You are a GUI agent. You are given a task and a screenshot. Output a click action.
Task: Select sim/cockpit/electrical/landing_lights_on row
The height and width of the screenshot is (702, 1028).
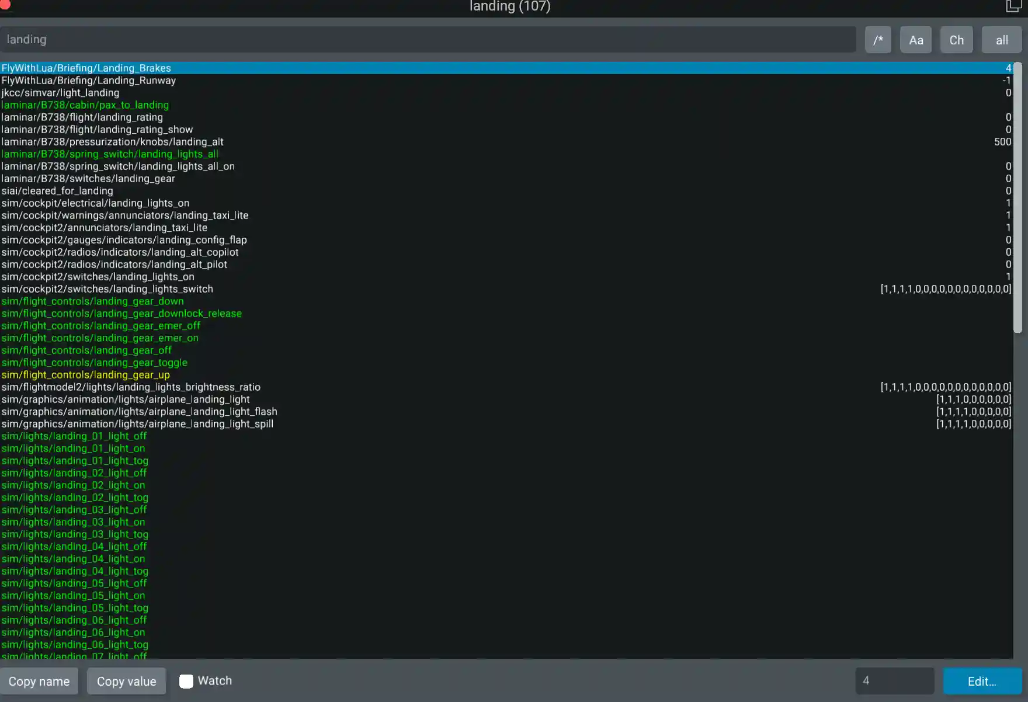[506, 203]
